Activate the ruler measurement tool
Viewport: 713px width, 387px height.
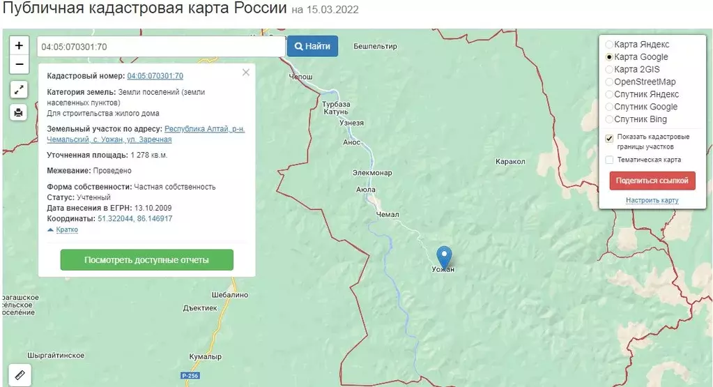pos(20,375)
